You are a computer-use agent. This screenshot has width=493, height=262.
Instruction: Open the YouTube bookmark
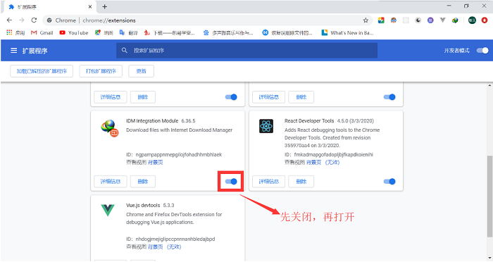74,32
